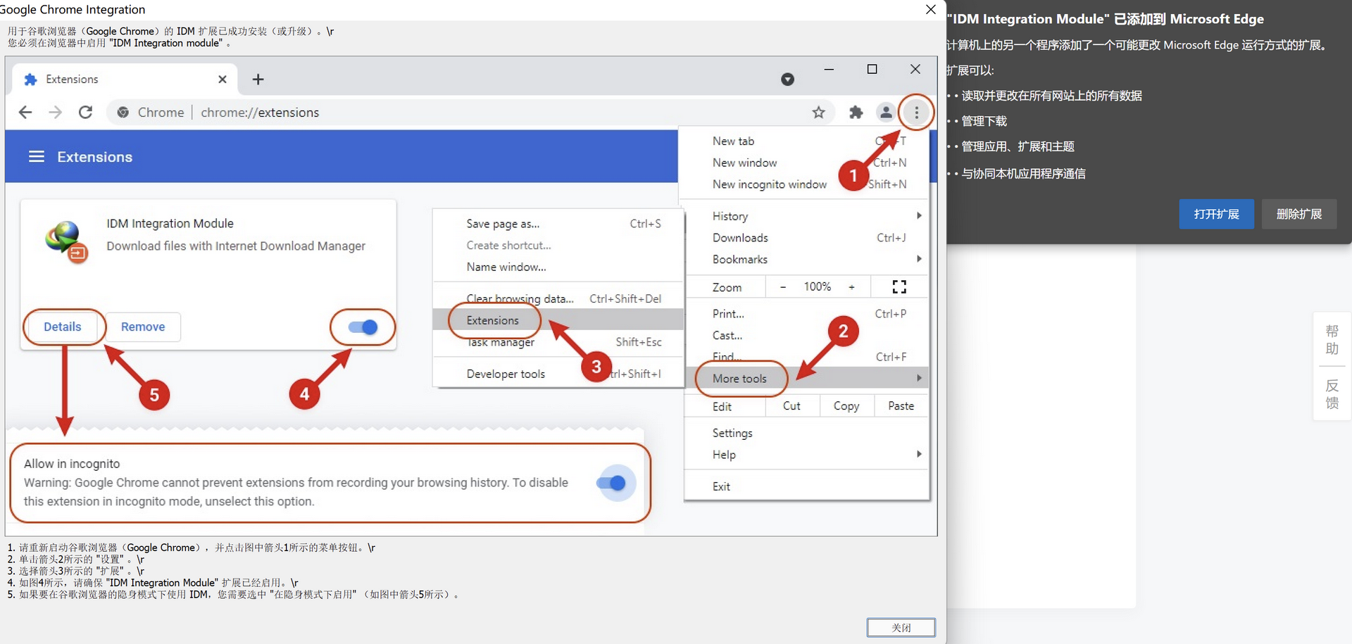Select Downloads from the Chrome menu
Viewport: 1352px width, 644px height.
coord(740,238)
